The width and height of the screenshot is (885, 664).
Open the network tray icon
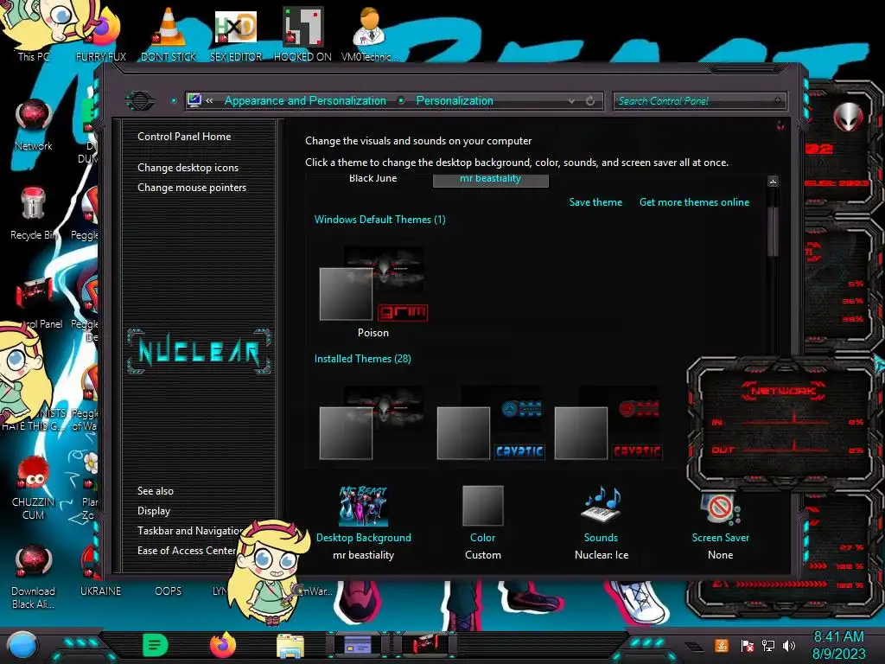coord(767,645)
